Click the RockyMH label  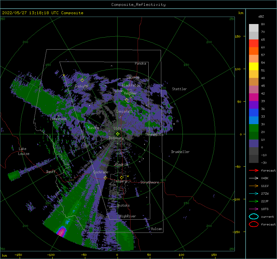81,86
